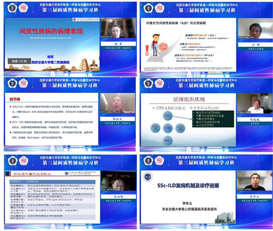Click the 快退 132 秒 rewind overlay
Image resolution: width=273 pixels, height=231 pixels.
tap(19, 61)
